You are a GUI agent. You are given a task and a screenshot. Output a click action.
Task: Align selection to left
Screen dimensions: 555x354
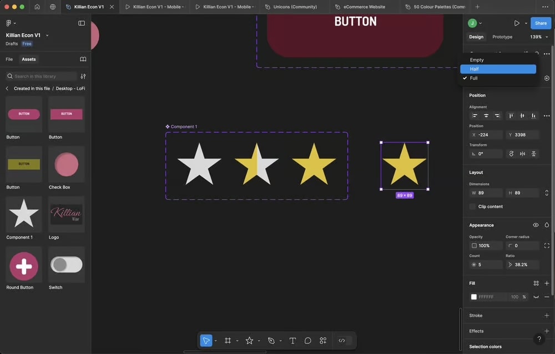475,116
